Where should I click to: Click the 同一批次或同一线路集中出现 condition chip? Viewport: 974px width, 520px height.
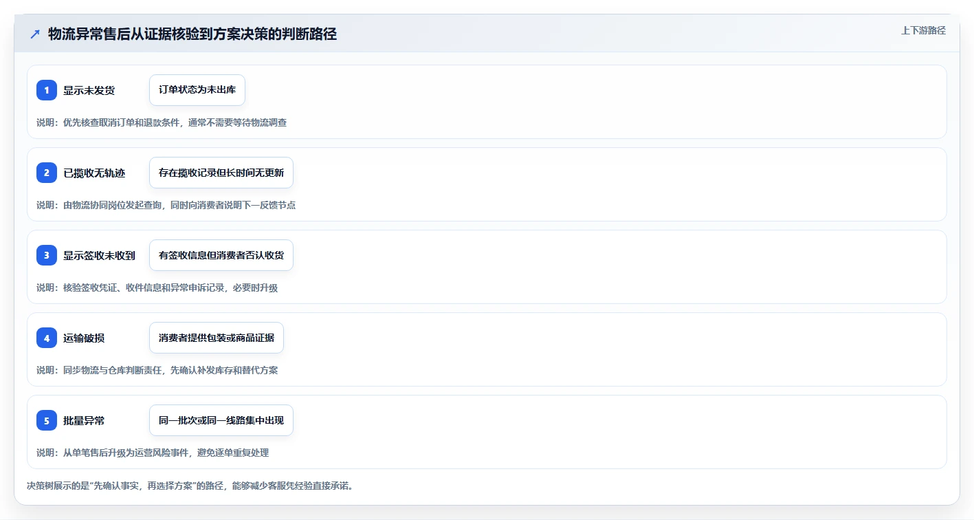tap(221, 420)
